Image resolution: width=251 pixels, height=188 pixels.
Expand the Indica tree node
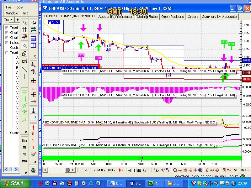[7, 43]
